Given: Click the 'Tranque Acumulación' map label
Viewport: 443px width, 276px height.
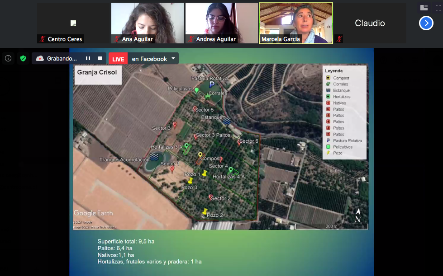Looking at the screenshot, I should (124, 159).
